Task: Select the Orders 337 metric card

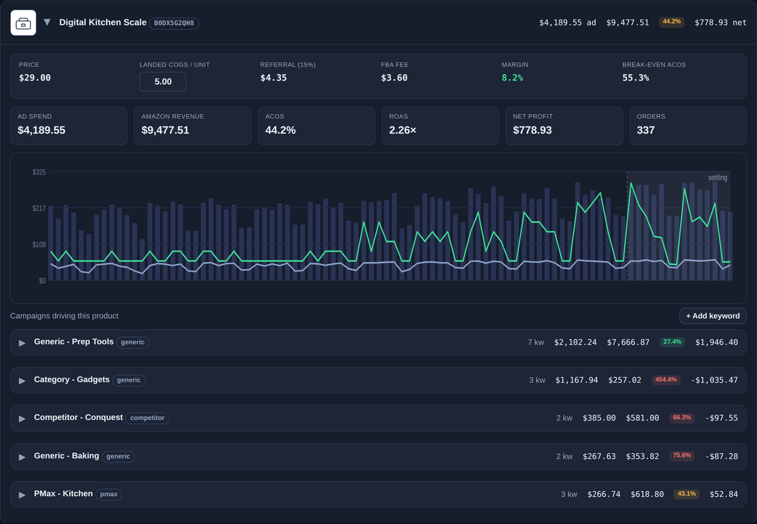Action: 688,126
